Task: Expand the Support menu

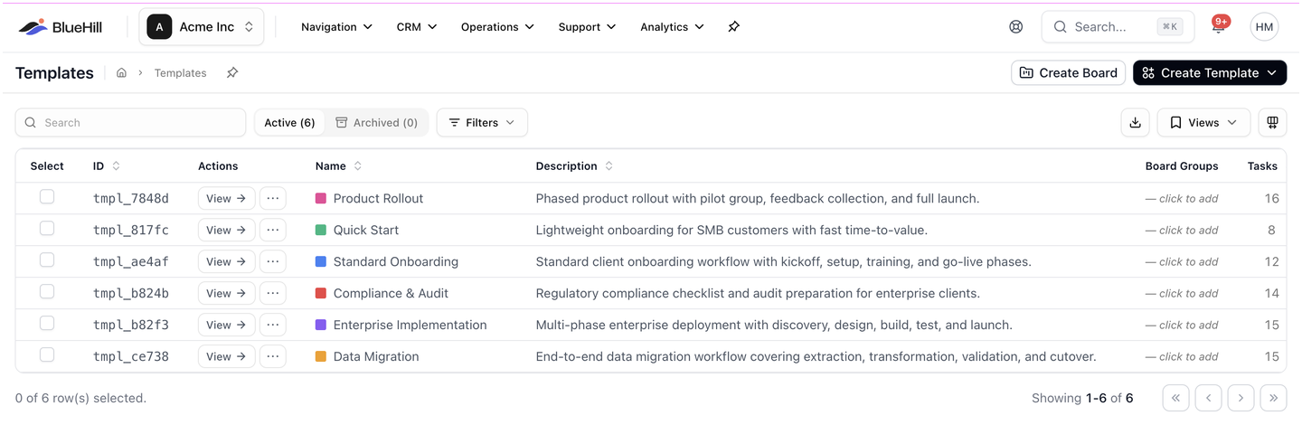Action: point(587,27)
